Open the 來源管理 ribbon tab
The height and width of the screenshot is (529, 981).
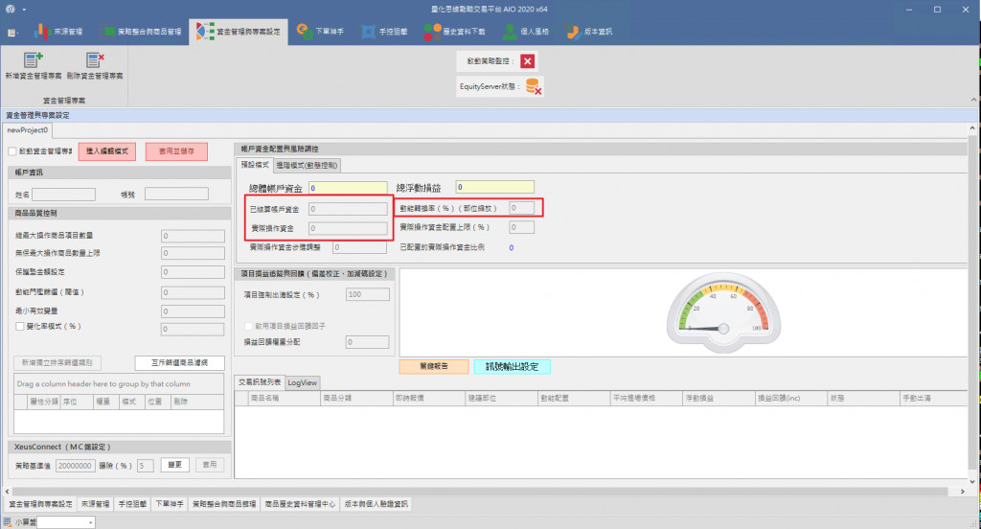pos(59,31)
